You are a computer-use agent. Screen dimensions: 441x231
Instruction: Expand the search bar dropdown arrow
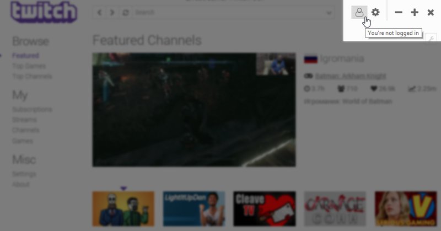pos(329,13)
